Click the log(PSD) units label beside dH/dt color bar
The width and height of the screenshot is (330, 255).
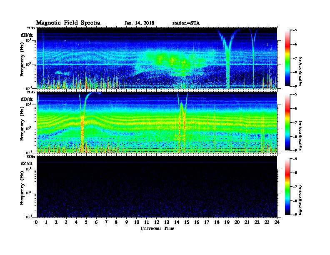pyautogui.click(x=300, y=71)
